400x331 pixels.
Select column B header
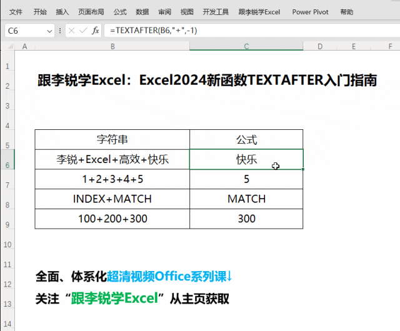tap(112, 46)
